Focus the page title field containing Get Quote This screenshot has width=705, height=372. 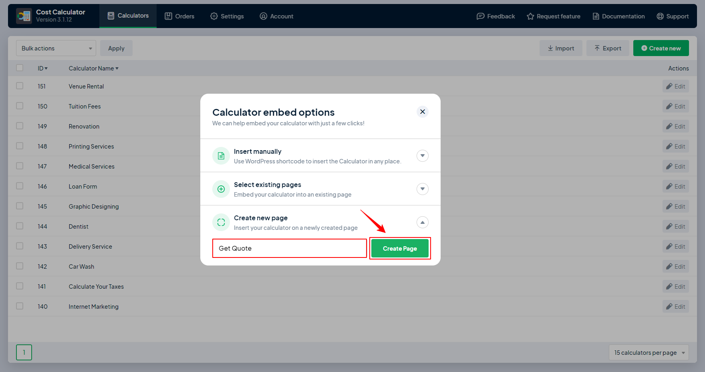tap(289, 248)
